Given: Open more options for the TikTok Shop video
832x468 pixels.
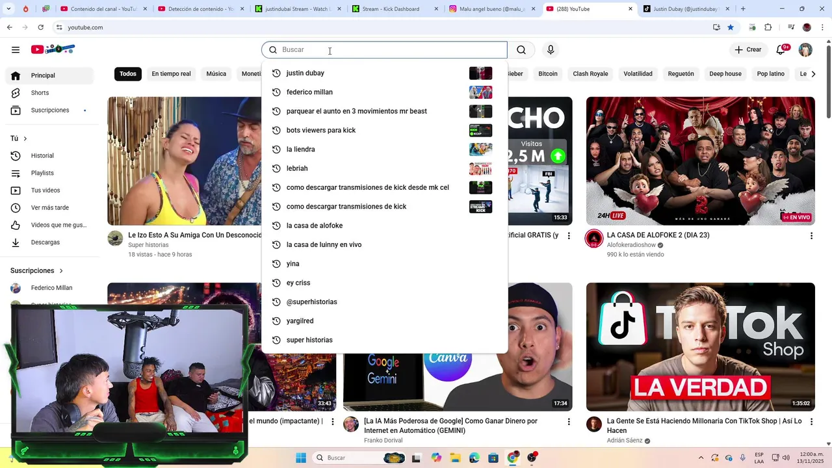Looking at the screenshot, I should [811, 422].
